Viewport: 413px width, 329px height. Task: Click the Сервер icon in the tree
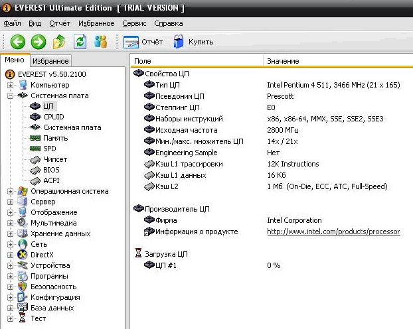[x=23, y=202]
